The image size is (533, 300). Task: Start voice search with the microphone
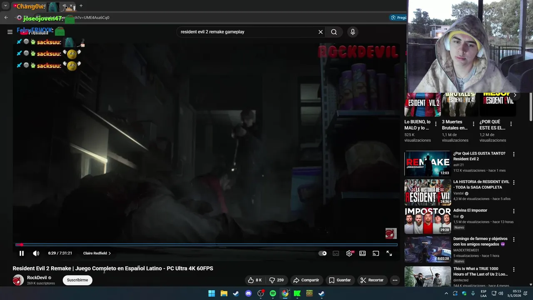[x=353, y=32]
